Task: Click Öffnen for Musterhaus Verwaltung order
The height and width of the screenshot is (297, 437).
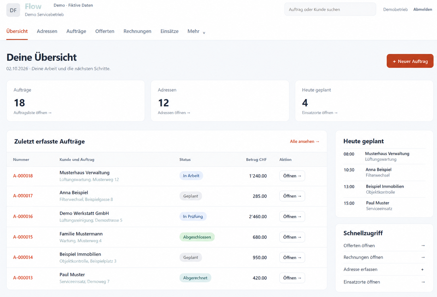Action: click(292, 176)
